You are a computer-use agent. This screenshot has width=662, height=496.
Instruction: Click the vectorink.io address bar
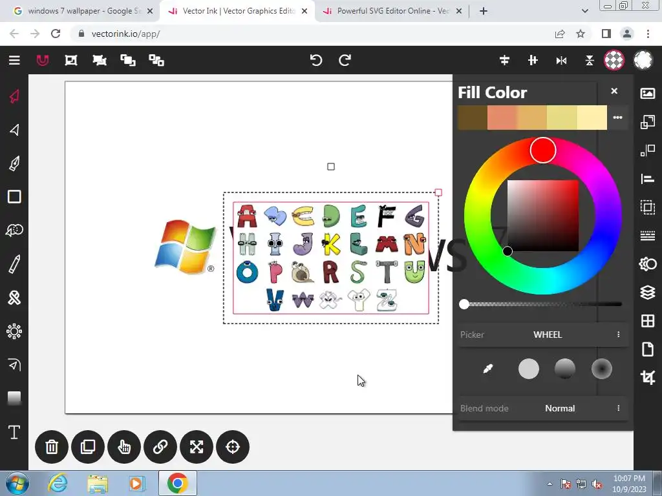312,34
